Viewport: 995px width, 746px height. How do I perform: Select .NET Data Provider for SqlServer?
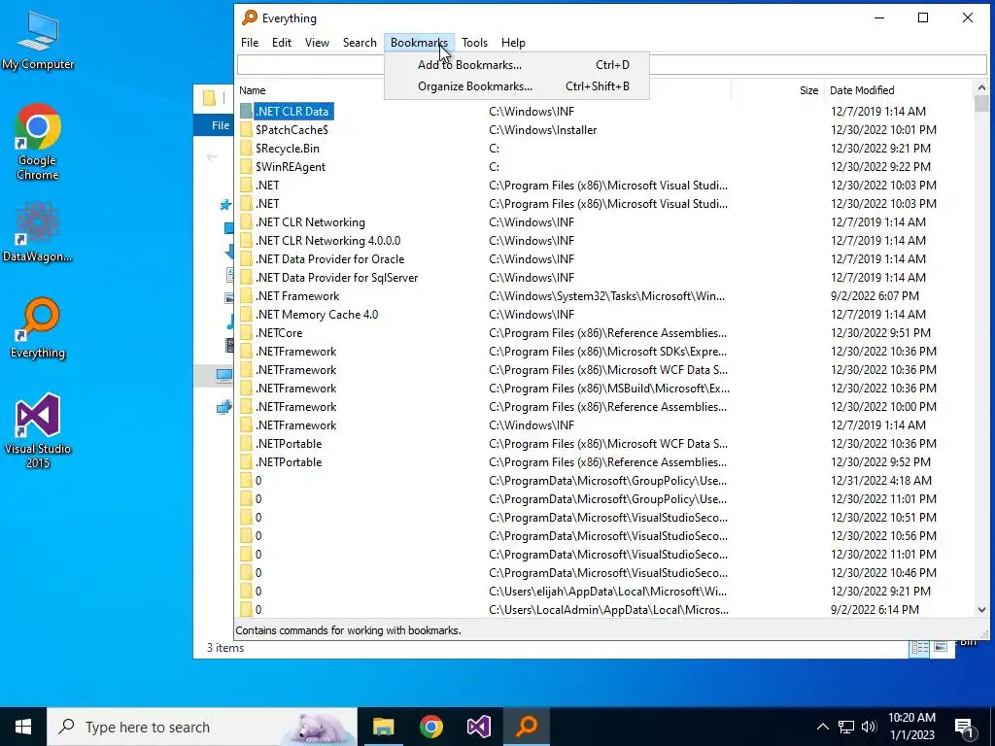(x=605, y=278)
